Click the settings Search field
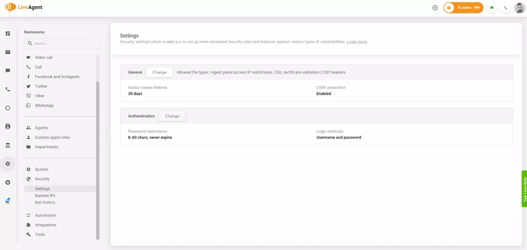Screen dimensions: 527x250 click(x=62, y=43)
